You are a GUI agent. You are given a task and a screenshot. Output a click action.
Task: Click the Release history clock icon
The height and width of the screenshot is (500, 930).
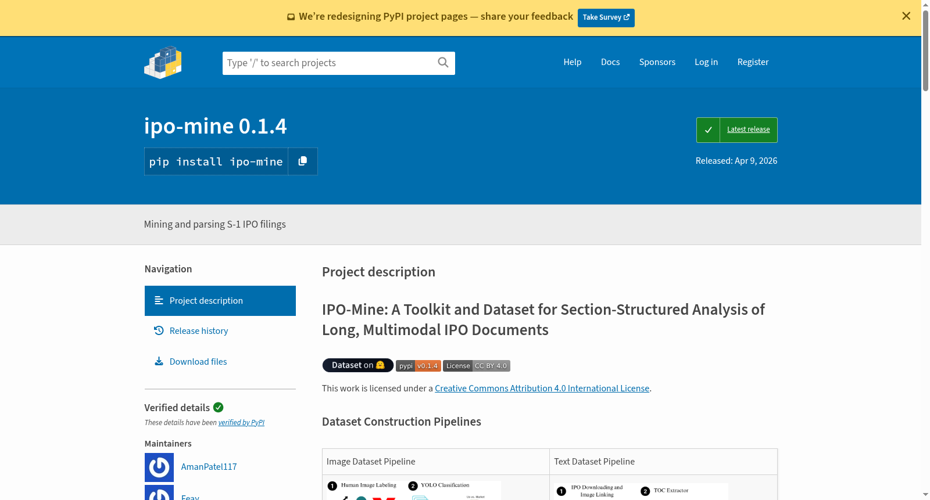tap(159, 330)
